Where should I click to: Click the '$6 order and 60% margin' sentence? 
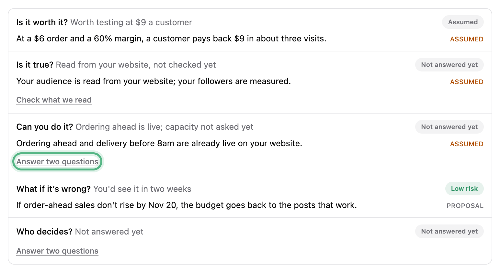click(x=171, y=38)
